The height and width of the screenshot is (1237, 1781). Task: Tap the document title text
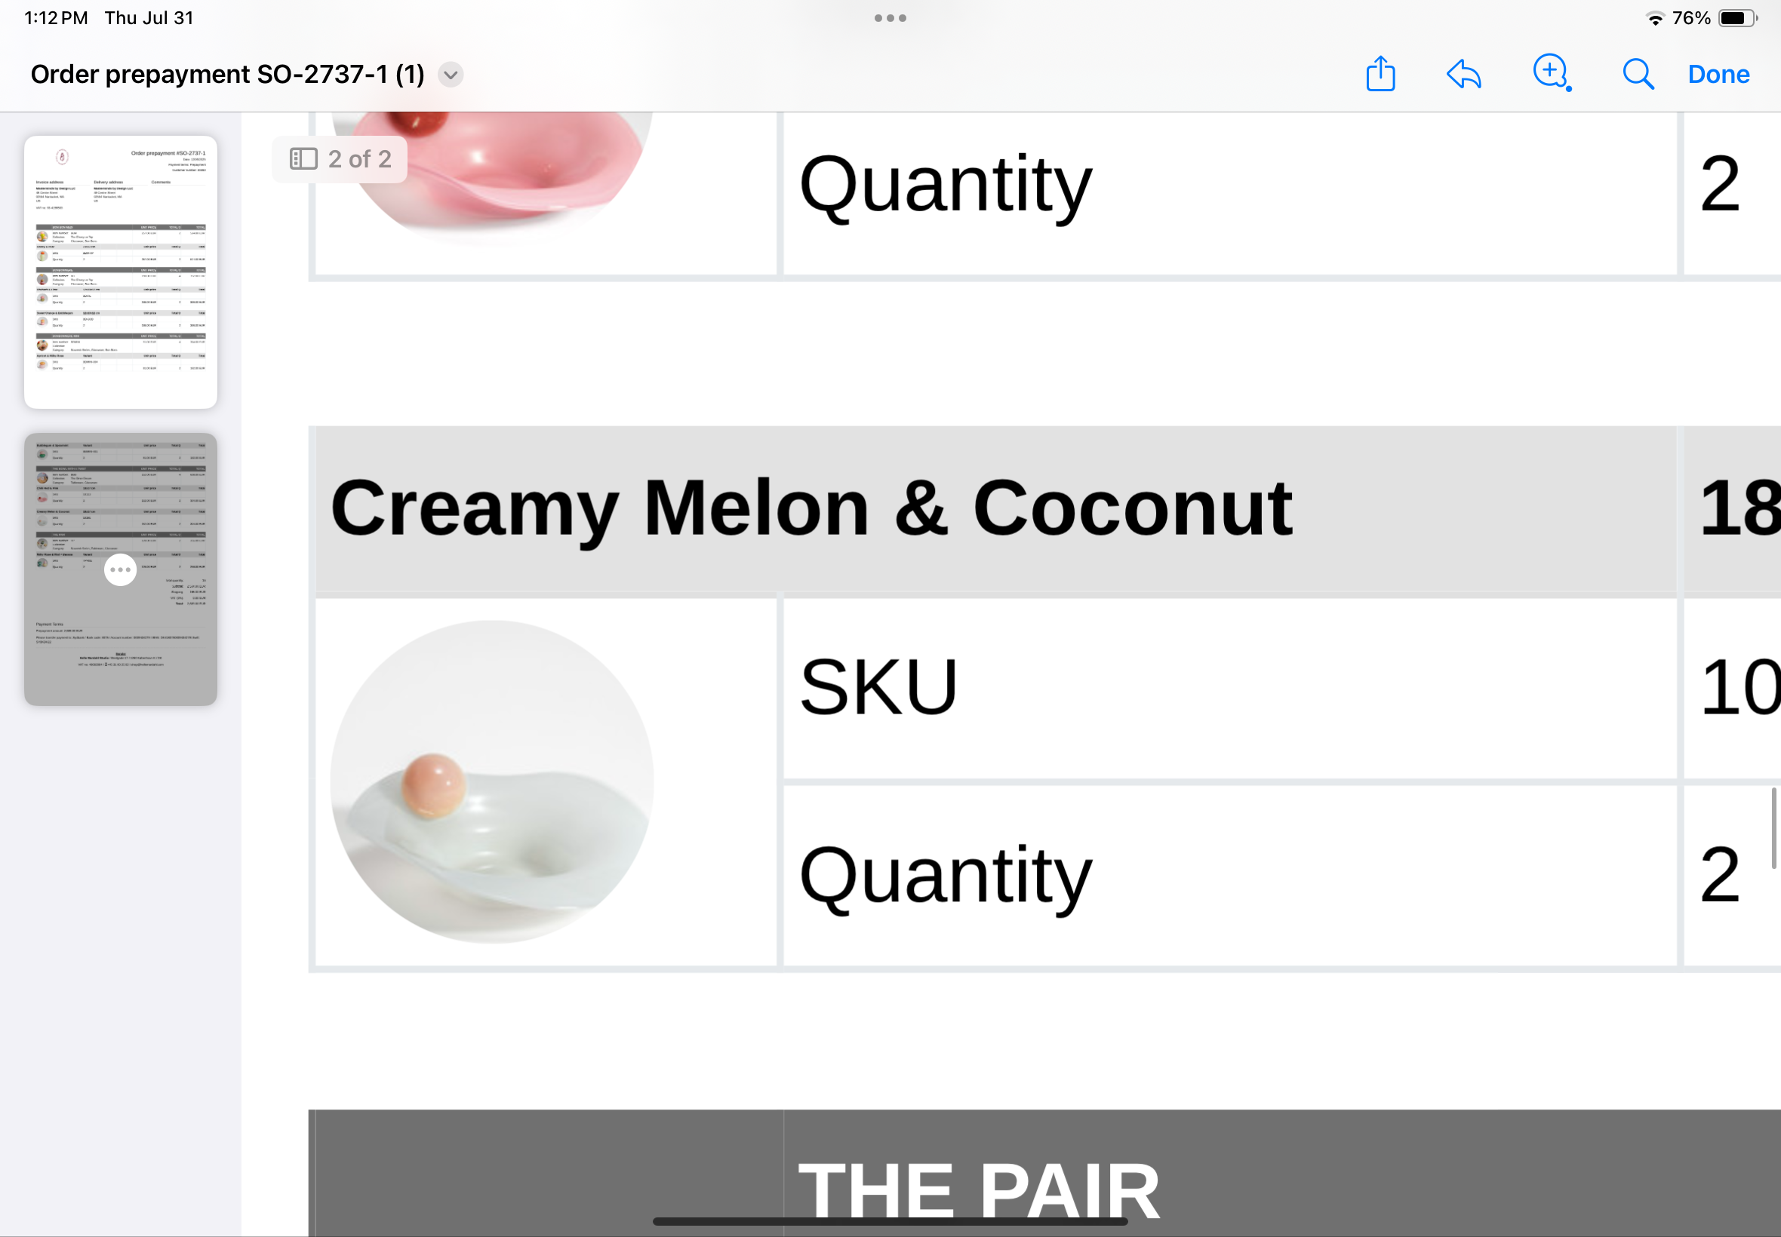click(x=227, y=75)
